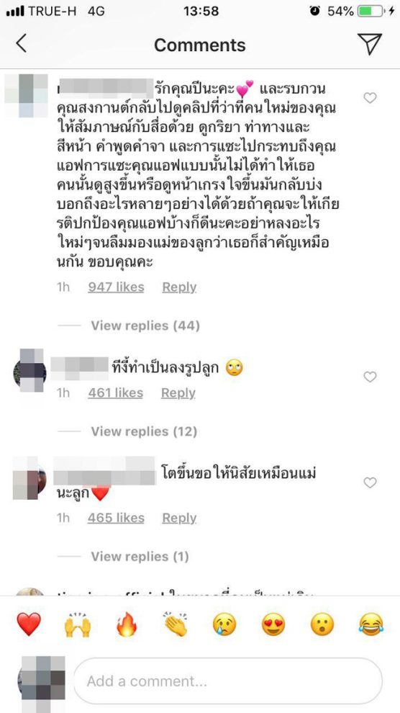Insert the surprised face emoji
The height and width of the screenshot is (713, 400).
[x=322, y=624]
